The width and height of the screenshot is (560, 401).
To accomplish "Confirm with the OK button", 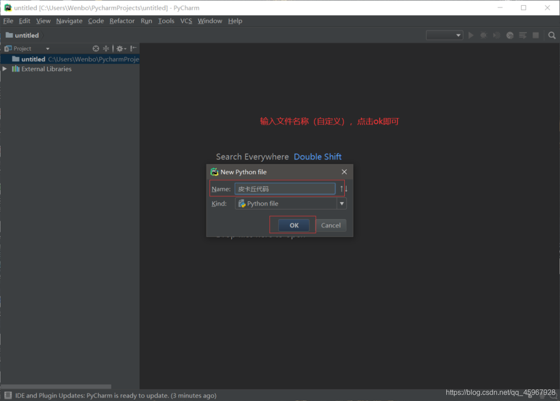I will [294, 225].
